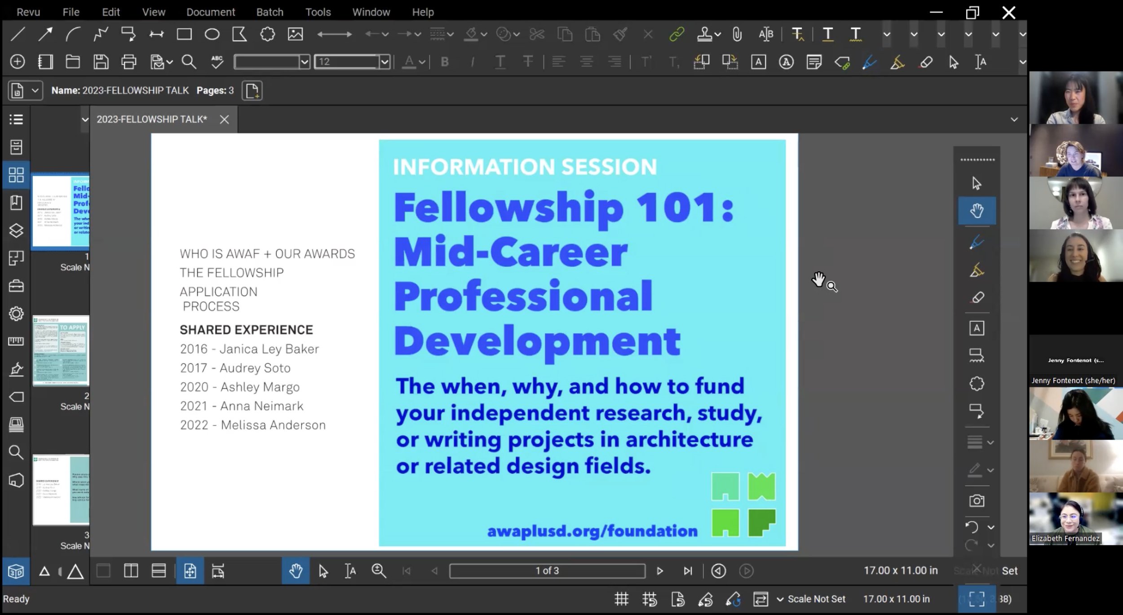Select the Typewriter tool
Screen dimensions: 1123x615
786,62
